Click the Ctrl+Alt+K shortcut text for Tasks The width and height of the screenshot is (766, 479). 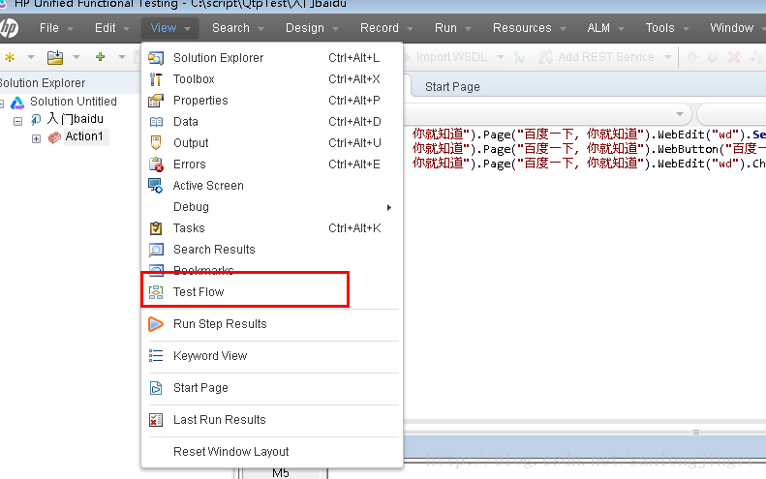(354, 228)
